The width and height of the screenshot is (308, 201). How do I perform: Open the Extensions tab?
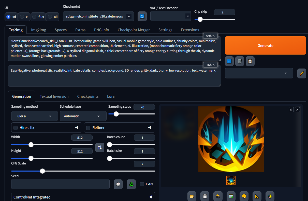pos(190,30)
